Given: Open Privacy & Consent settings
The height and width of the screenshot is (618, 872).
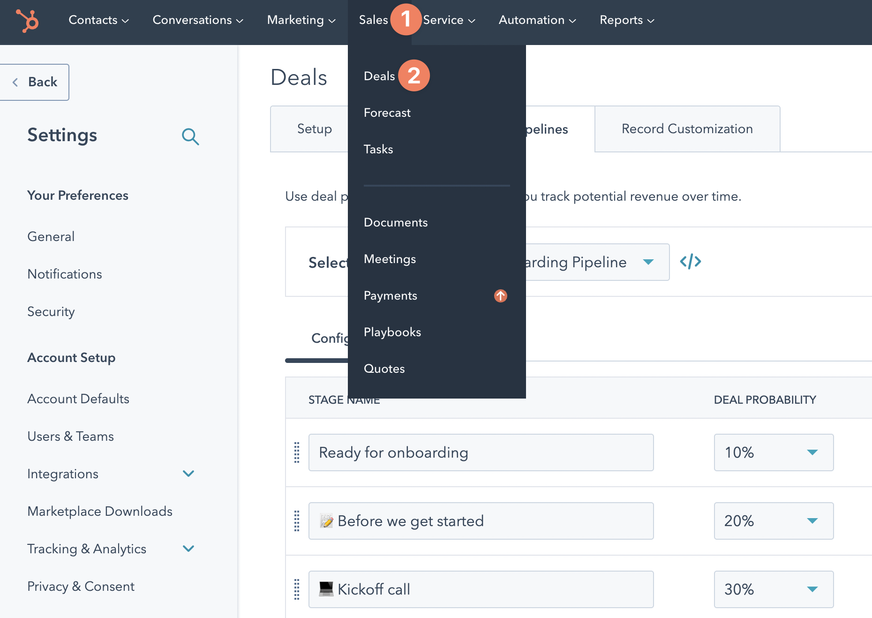Looking at the screenshot, I should click(x=81, y=586).
